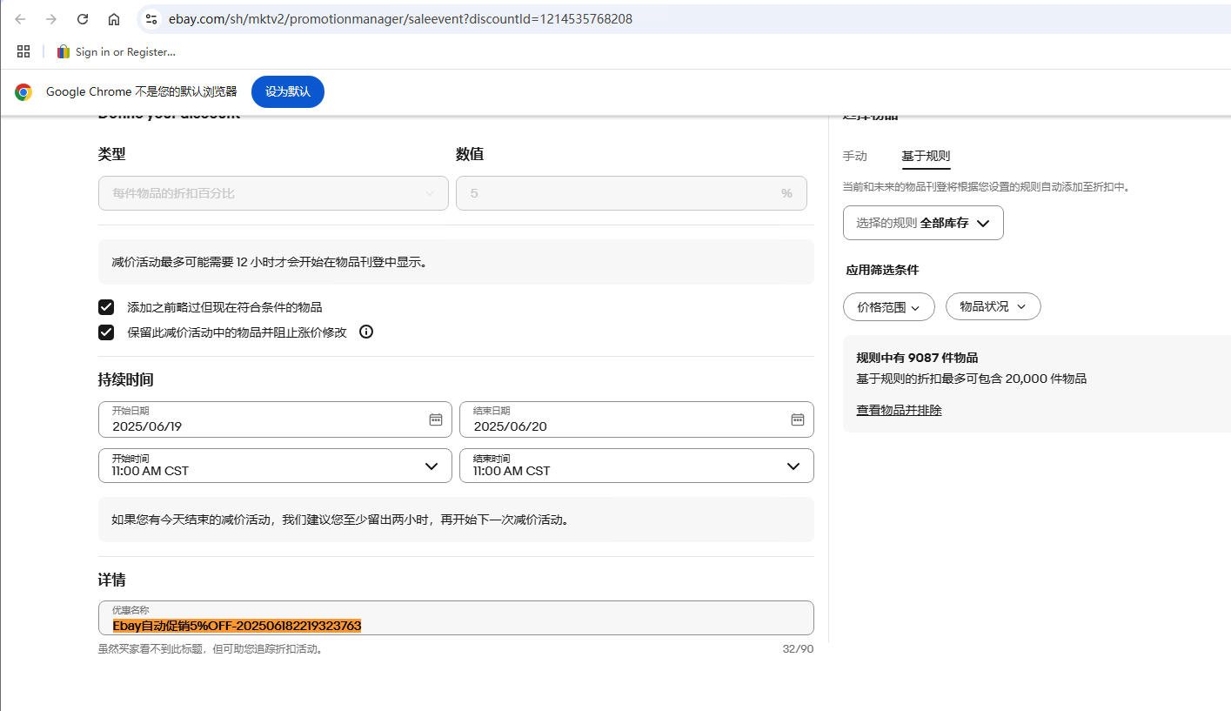Reload the eBay promotion page

(83, 19)
